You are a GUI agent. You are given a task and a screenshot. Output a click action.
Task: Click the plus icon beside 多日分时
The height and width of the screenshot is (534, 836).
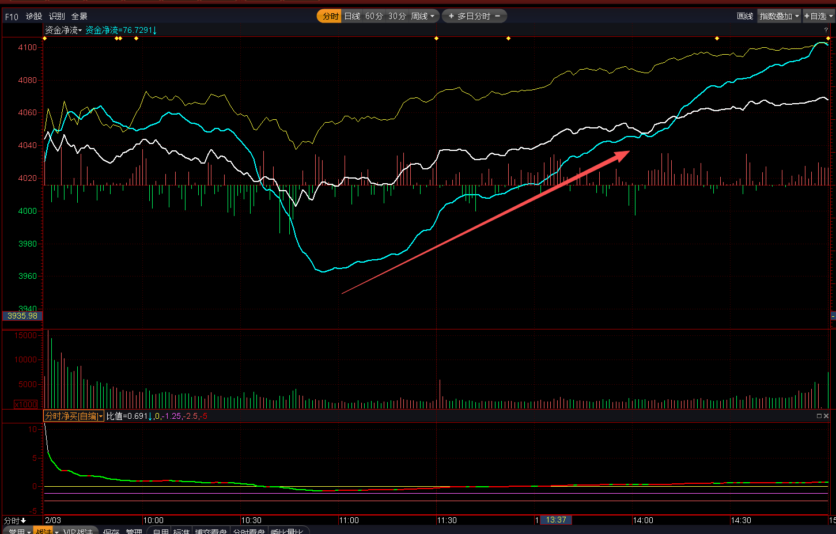[x=451, y=16]
